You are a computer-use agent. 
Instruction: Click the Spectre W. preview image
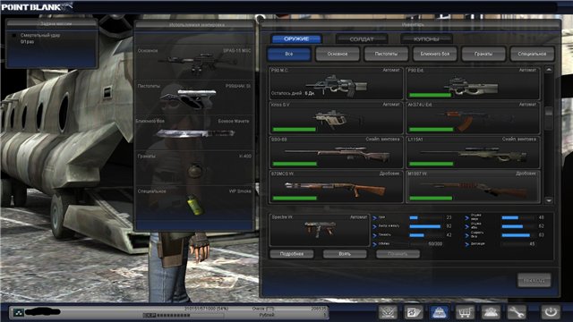pos(320,230)
